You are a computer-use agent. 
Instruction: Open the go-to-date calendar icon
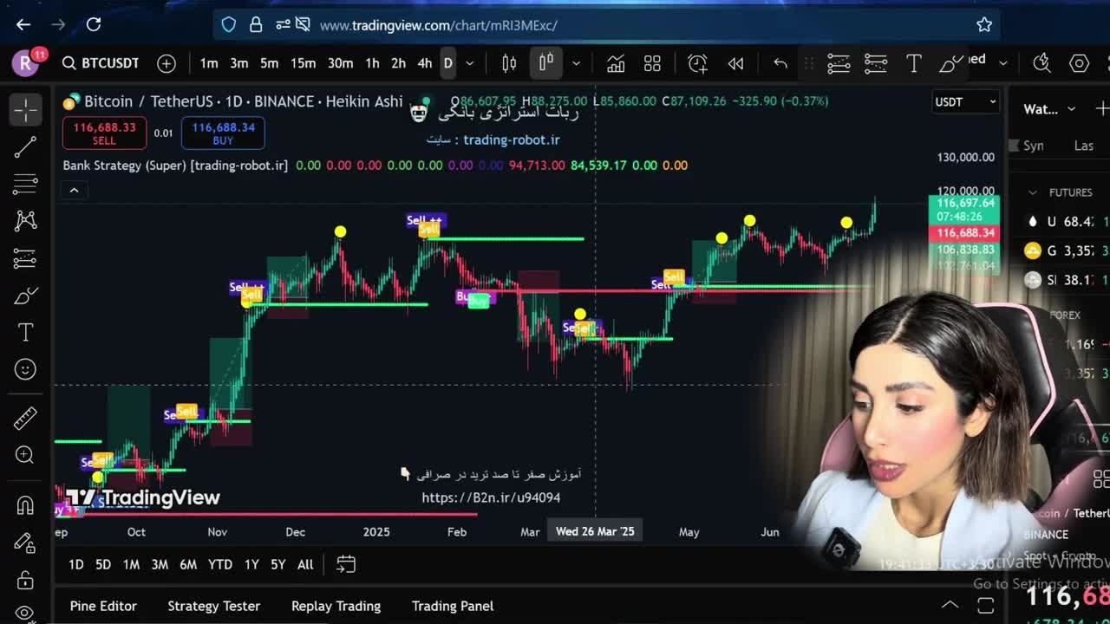346,564
